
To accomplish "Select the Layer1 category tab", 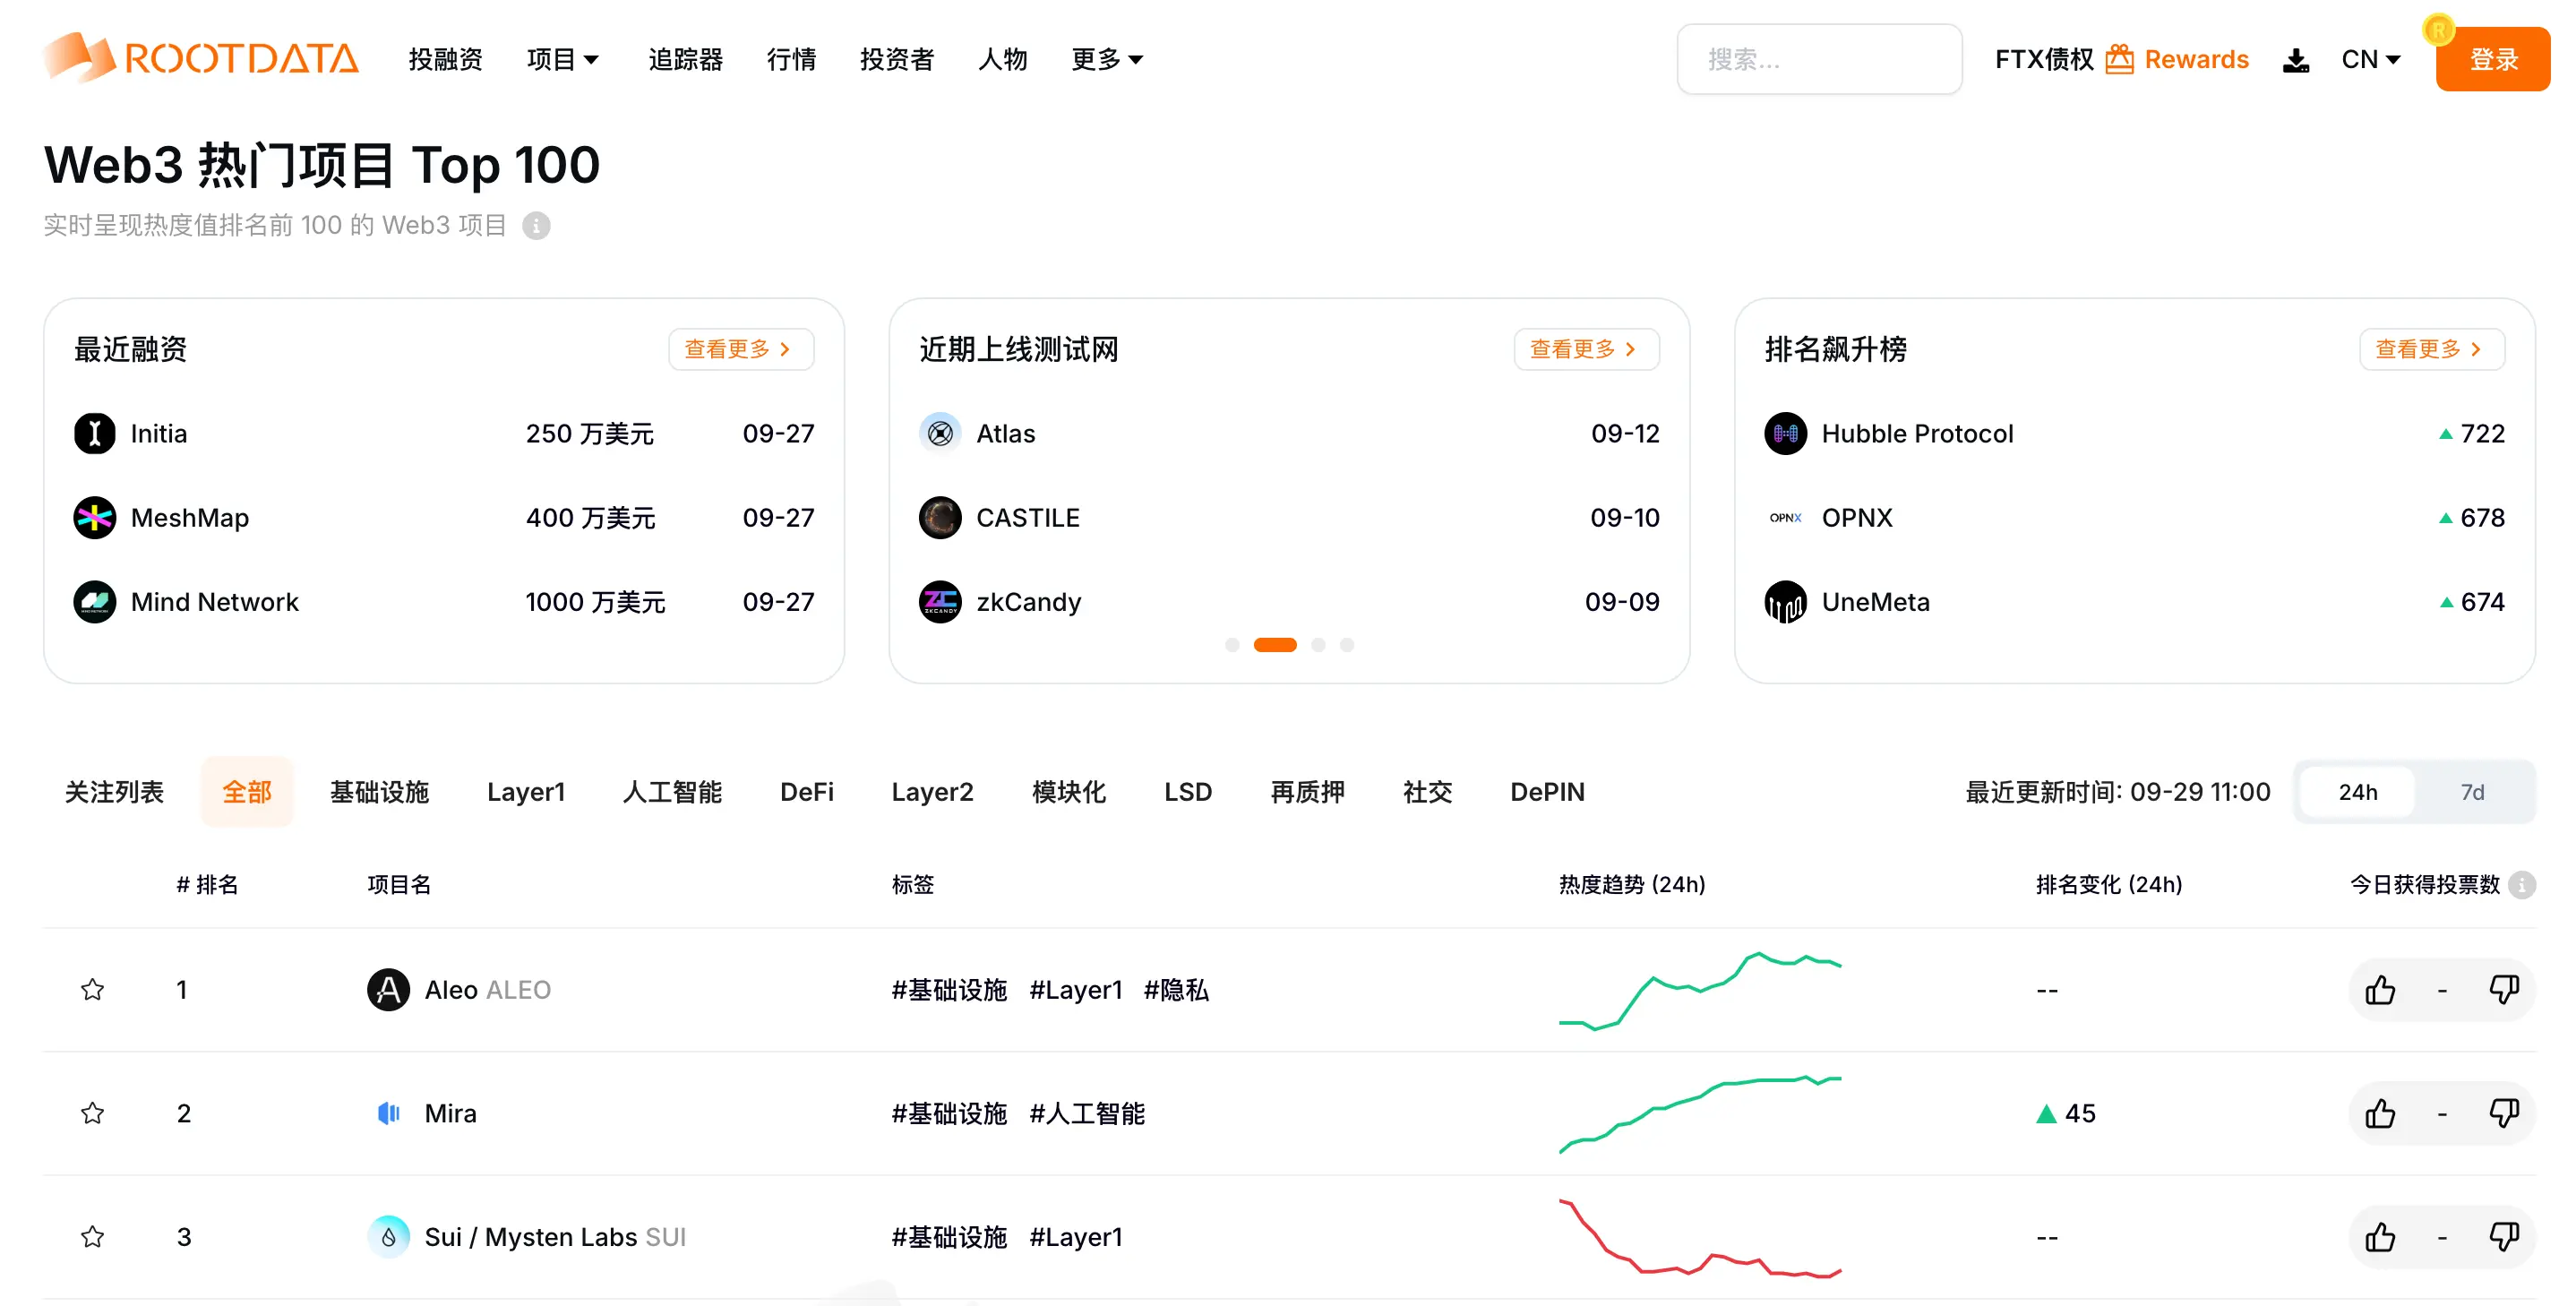I will (526, 792).
